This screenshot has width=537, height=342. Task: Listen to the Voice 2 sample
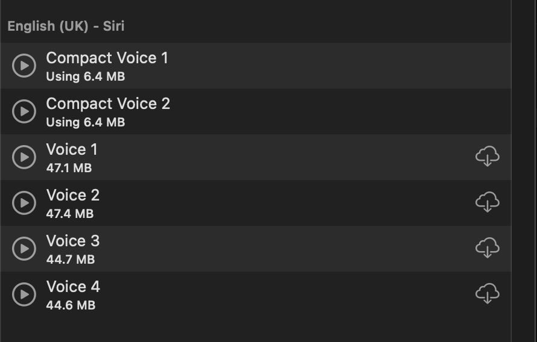[24, 203]
